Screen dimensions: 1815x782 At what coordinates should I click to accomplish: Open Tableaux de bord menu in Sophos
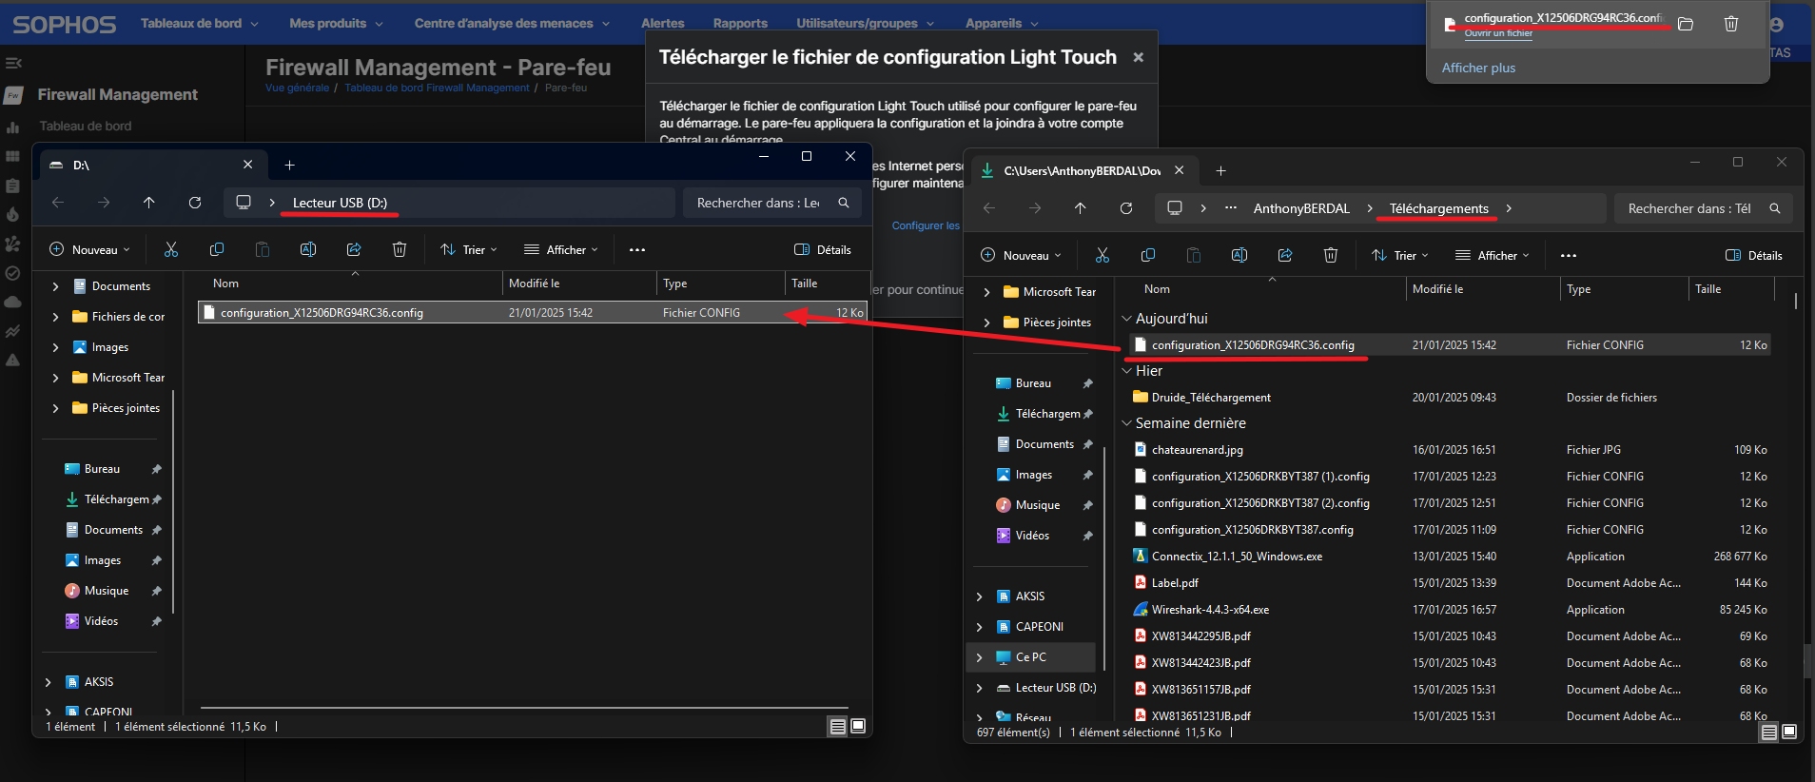[x=200, y=23]
